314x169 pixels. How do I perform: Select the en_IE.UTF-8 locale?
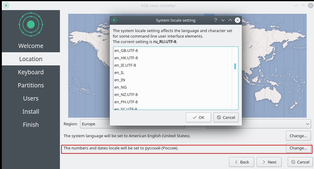(173, 65)
